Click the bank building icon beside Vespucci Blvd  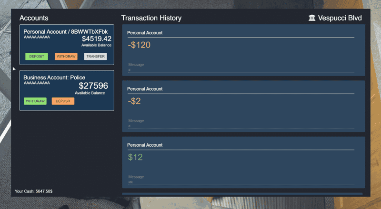click(312, 18)
